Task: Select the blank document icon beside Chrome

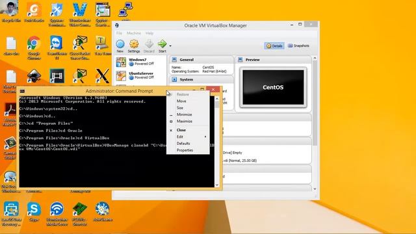Action: [11, 45]
